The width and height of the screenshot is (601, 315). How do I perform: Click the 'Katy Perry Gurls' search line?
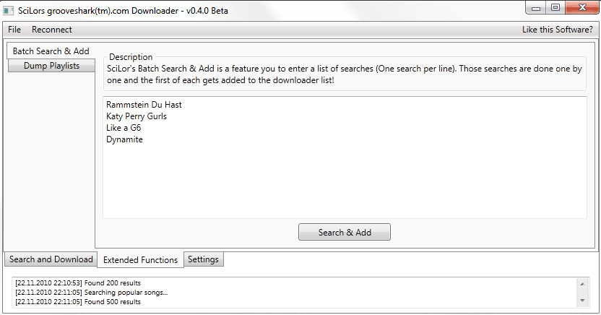[137, 116]
